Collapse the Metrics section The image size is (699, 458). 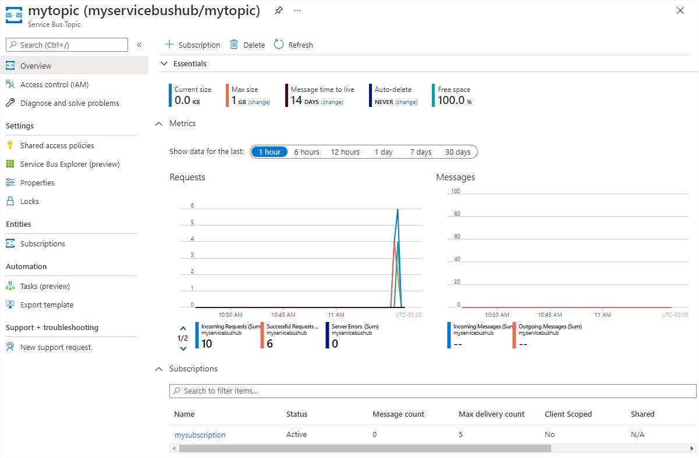tap(158, 124)
